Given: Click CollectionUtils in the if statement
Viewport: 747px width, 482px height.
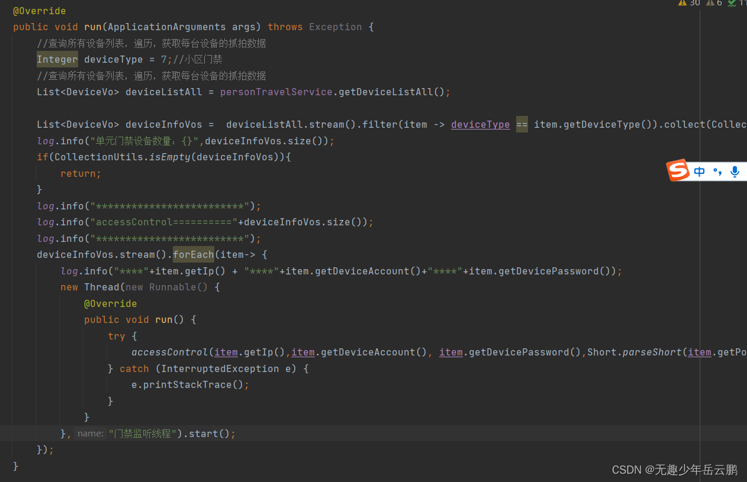Looking at the screenshot, I should (x=99, y=157).
